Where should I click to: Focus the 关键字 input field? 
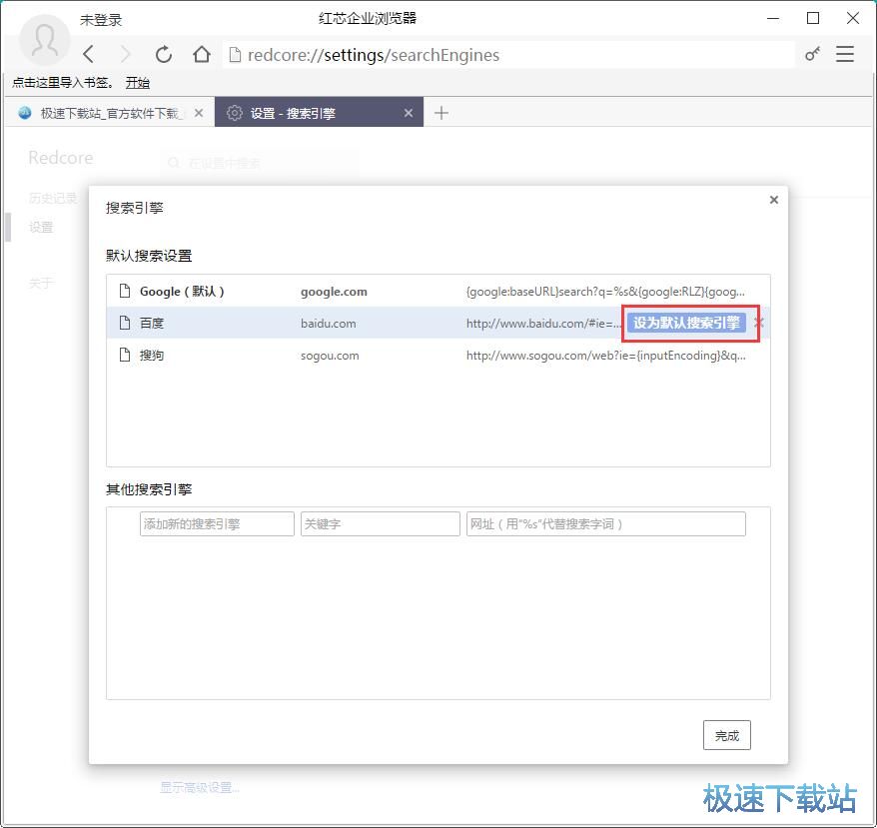[381, 523]
